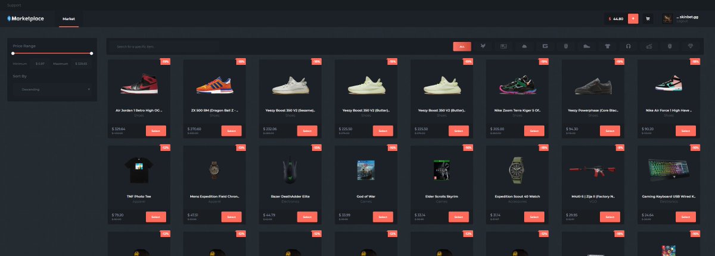Click the Elder Scrolls Skyrim cover image
The width and height of the screenshot is (715, 256).
click(442, 170)
